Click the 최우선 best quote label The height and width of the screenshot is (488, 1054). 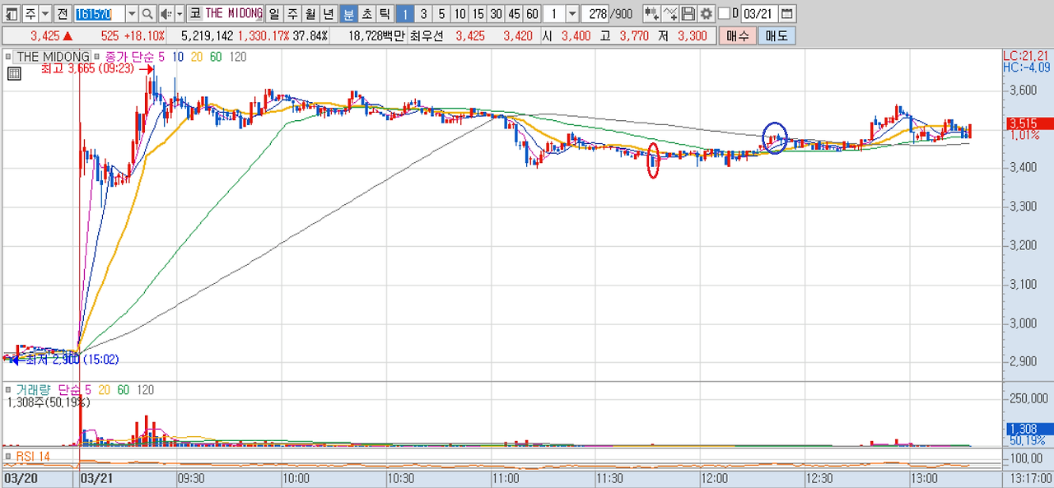click(426, 36)
